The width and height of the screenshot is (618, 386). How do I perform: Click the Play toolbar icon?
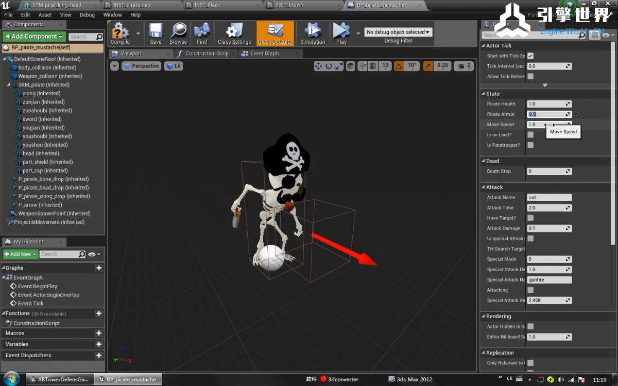[341, 33]
